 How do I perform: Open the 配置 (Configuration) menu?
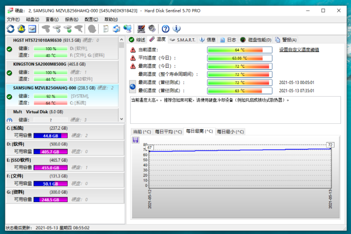[91, 19]
